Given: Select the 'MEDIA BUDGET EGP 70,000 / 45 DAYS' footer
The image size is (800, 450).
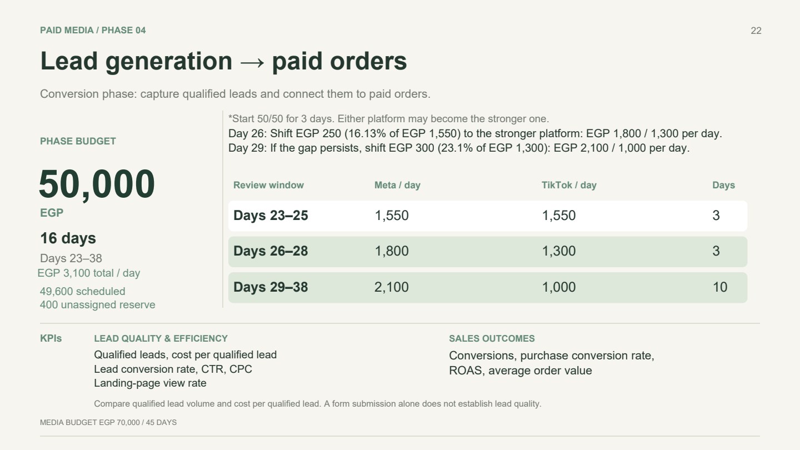Looking at the screenshot, I should (x=108, y=422).
